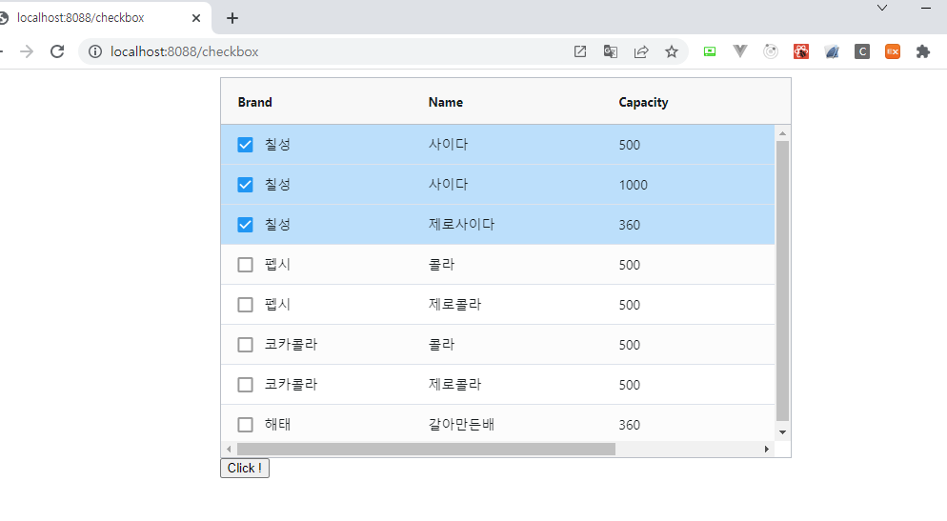The image size is (947, 521).
Task: Check the 펩시 콜라 row checkbox
Action: click(x=245, y=265)
